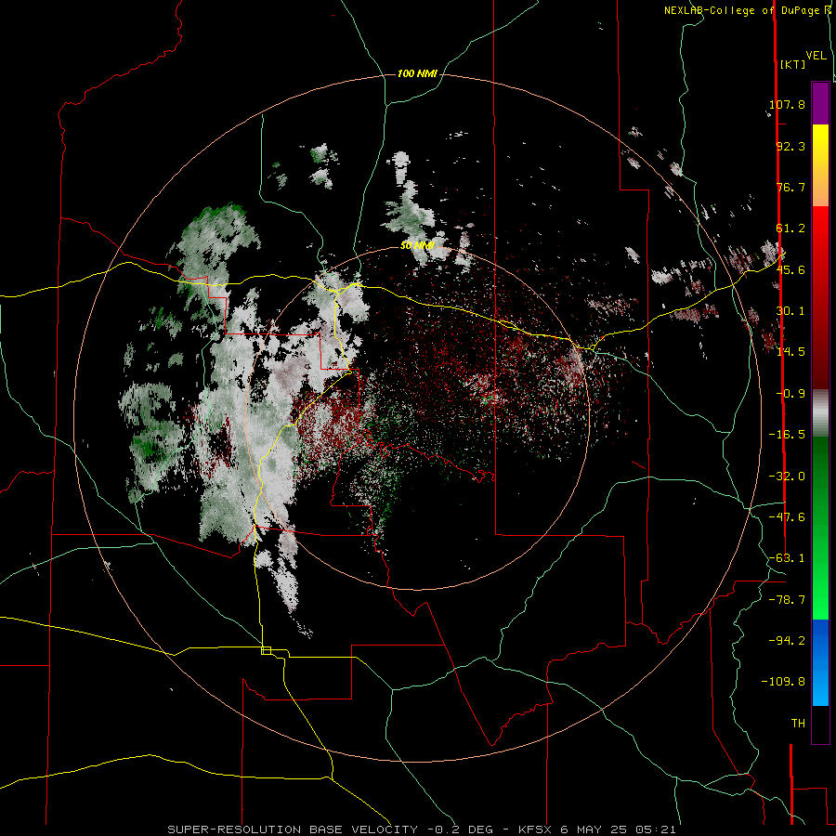836x836 pixels.
Task: Pick the gray near-zero segment of the color bar
Action: point(820,413)
